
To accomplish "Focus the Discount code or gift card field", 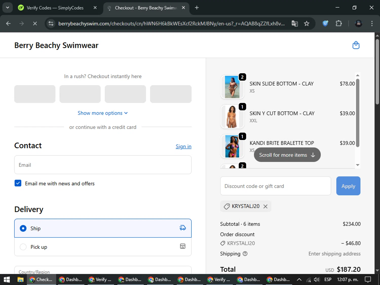I will tap(276, 186).
